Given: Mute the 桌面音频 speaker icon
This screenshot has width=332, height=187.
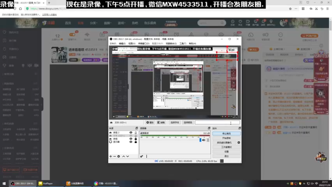Looking at the screenshot, I should 204,140.
